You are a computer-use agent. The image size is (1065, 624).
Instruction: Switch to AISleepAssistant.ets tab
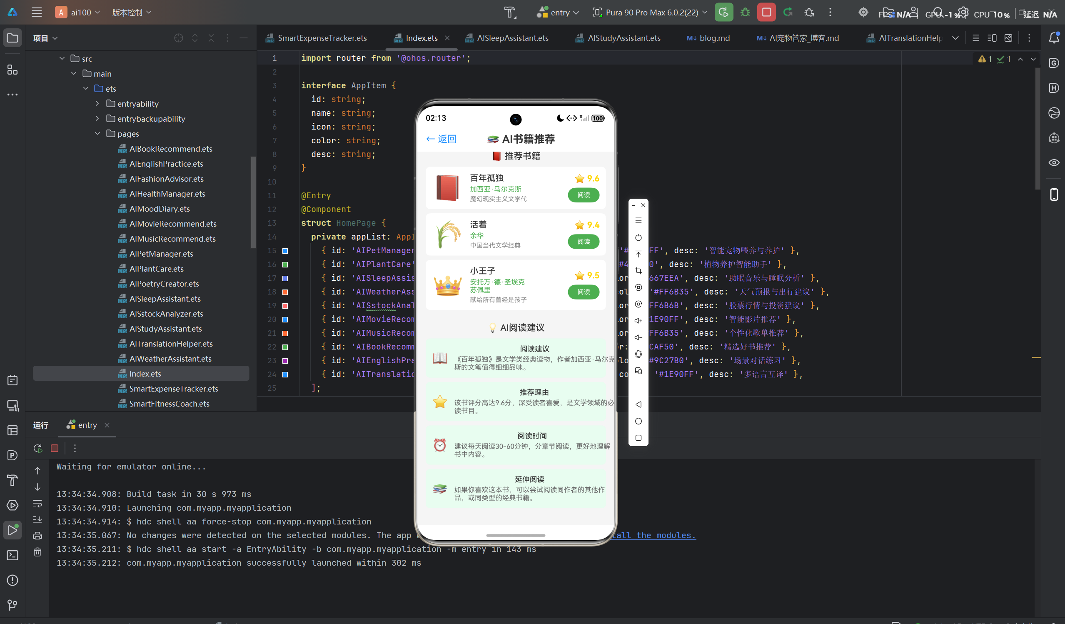click(506, 38)
